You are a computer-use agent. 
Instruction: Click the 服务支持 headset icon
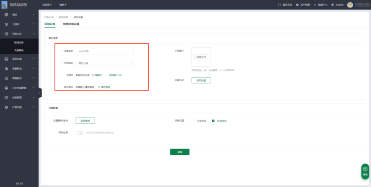coord(280,4)
